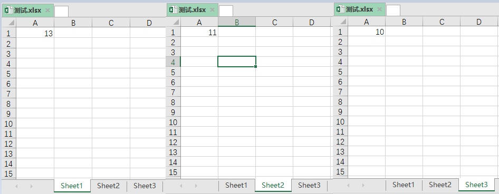Click the fill handle of the selected cell B4

pos(255,67)
